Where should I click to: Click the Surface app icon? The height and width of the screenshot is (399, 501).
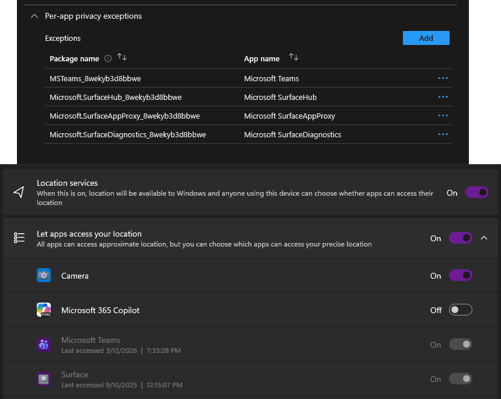[44, 379]
